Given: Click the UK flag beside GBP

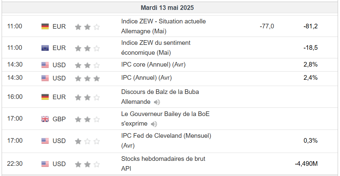Looking at the screenshot, I should tap(45, 119).
